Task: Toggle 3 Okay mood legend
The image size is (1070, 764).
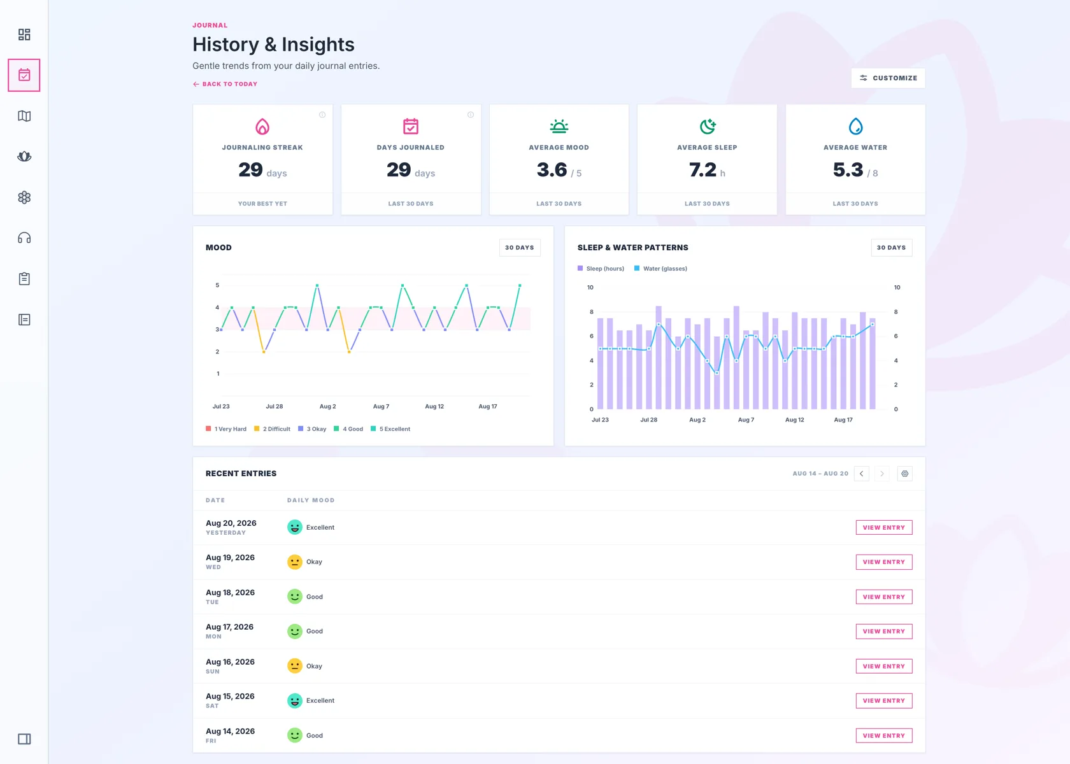Action: [312, 429]
